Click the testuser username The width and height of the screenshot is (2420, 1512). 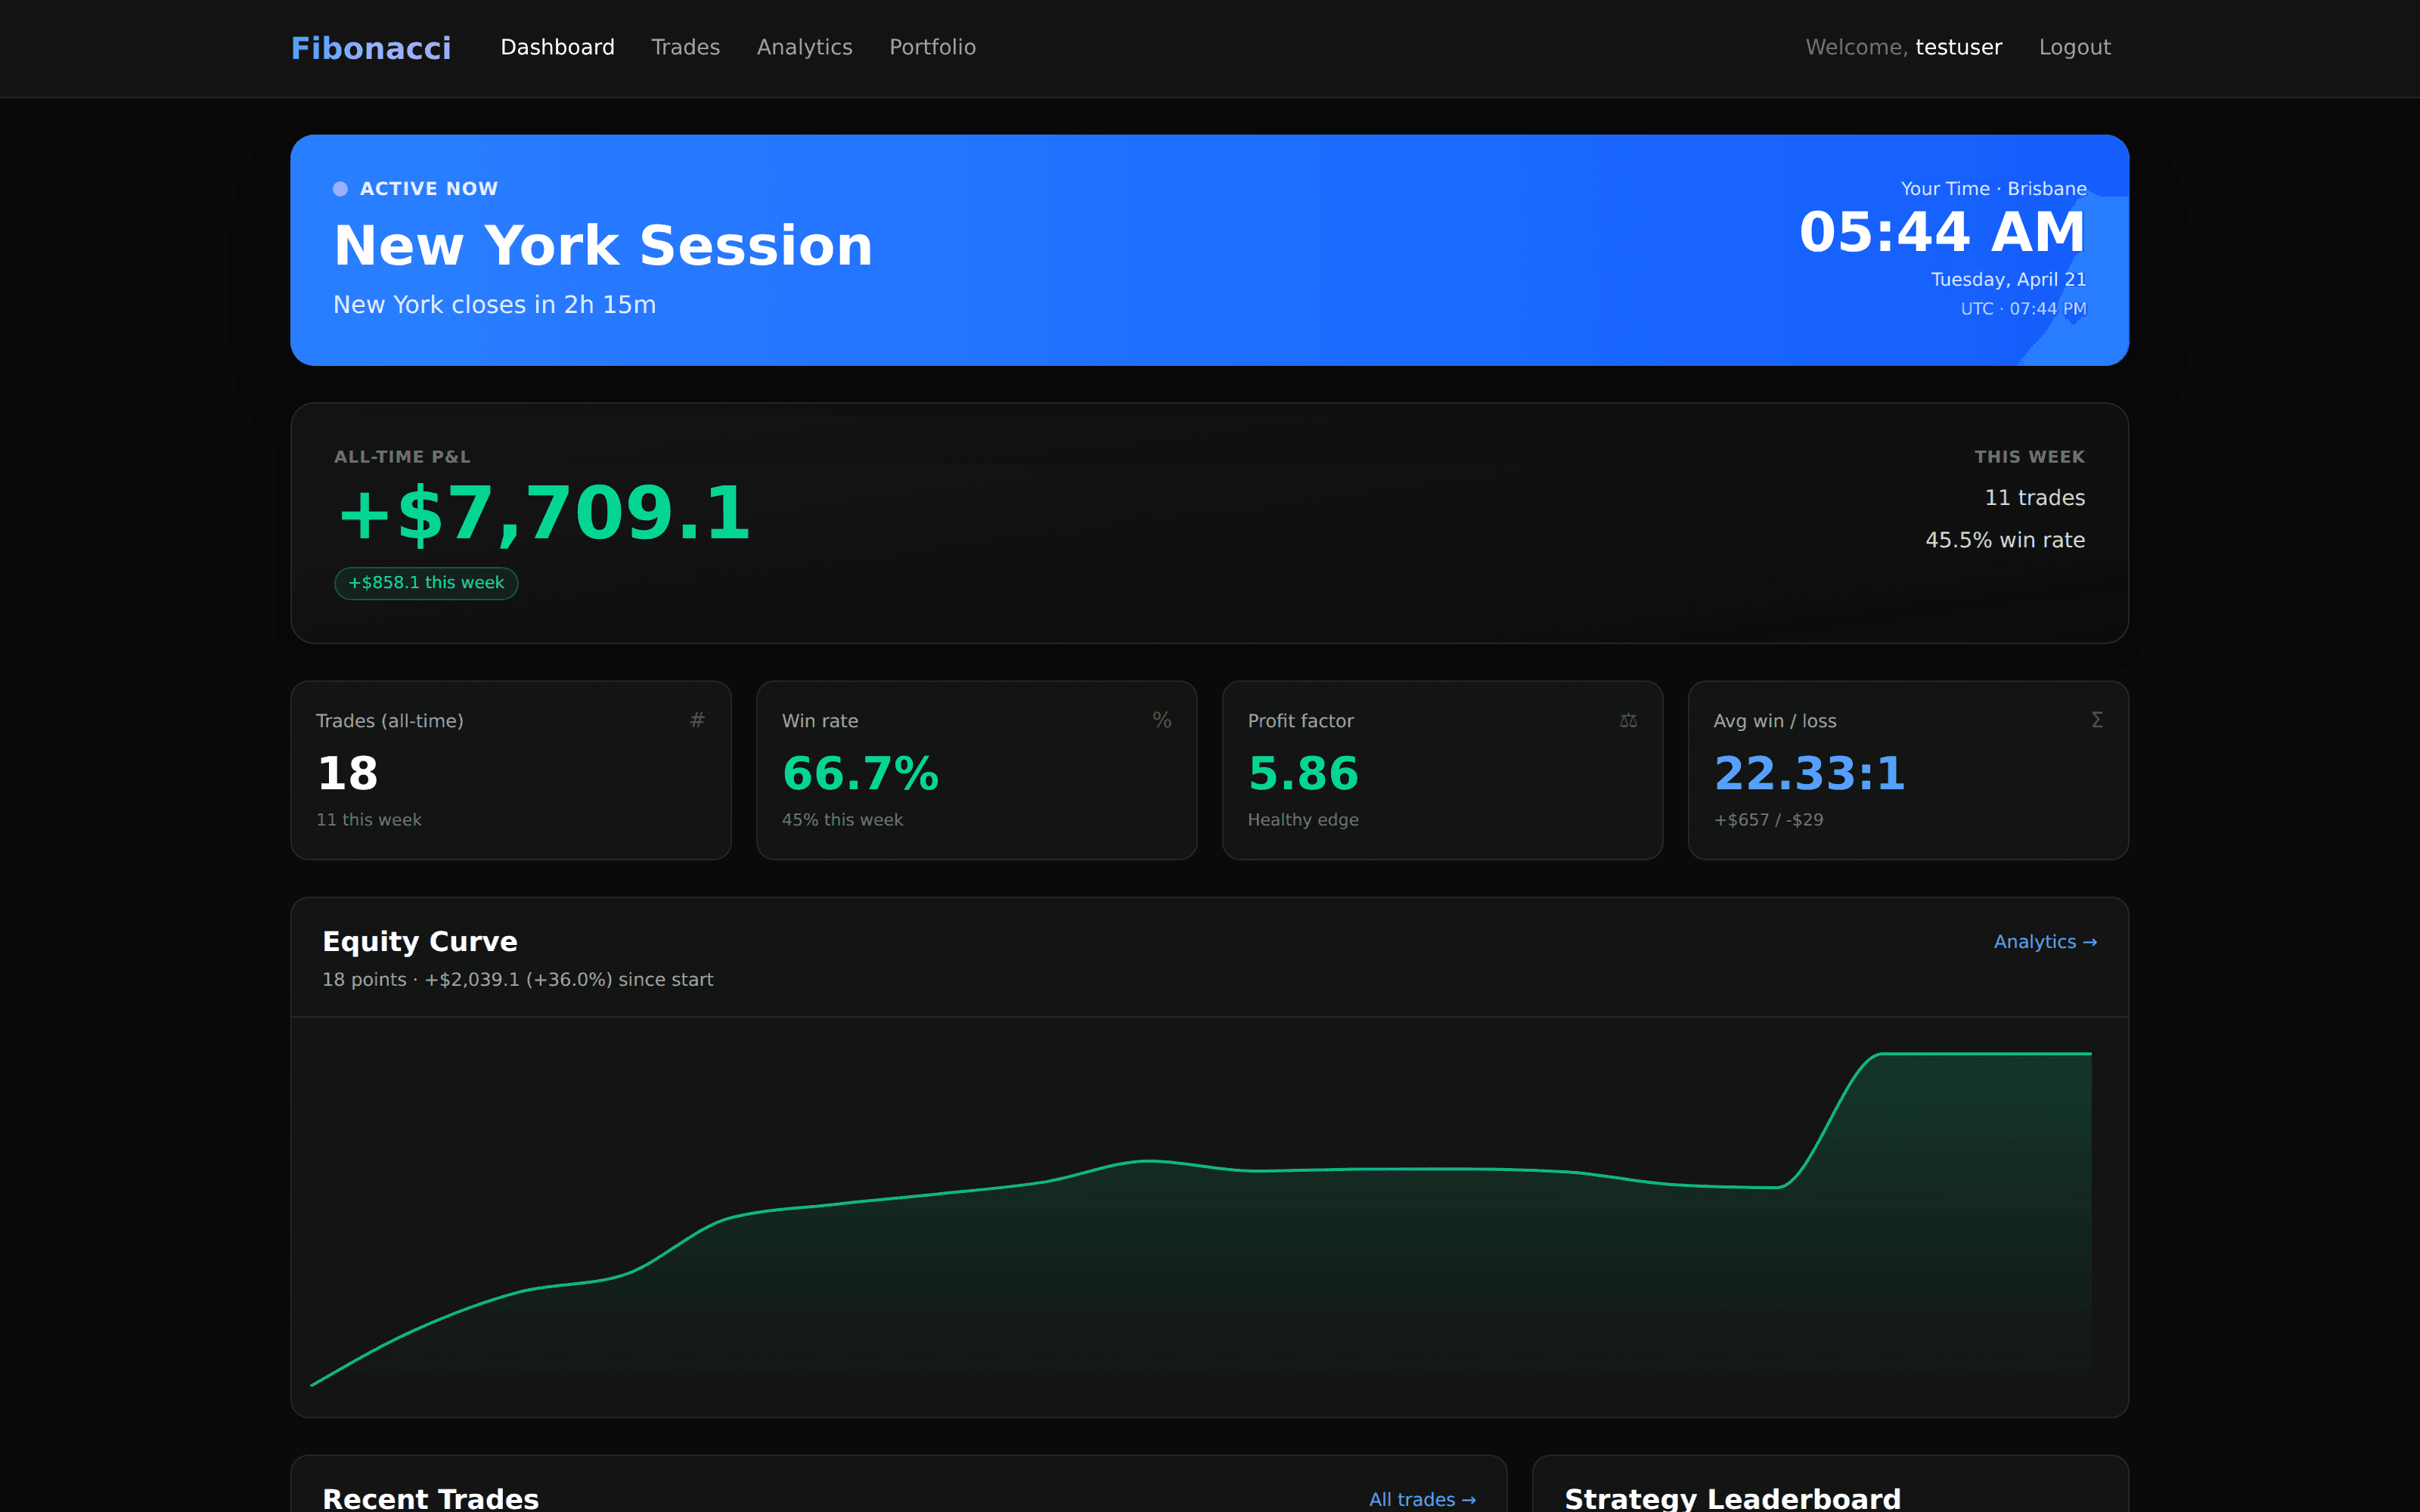(x=1958, y=47)
